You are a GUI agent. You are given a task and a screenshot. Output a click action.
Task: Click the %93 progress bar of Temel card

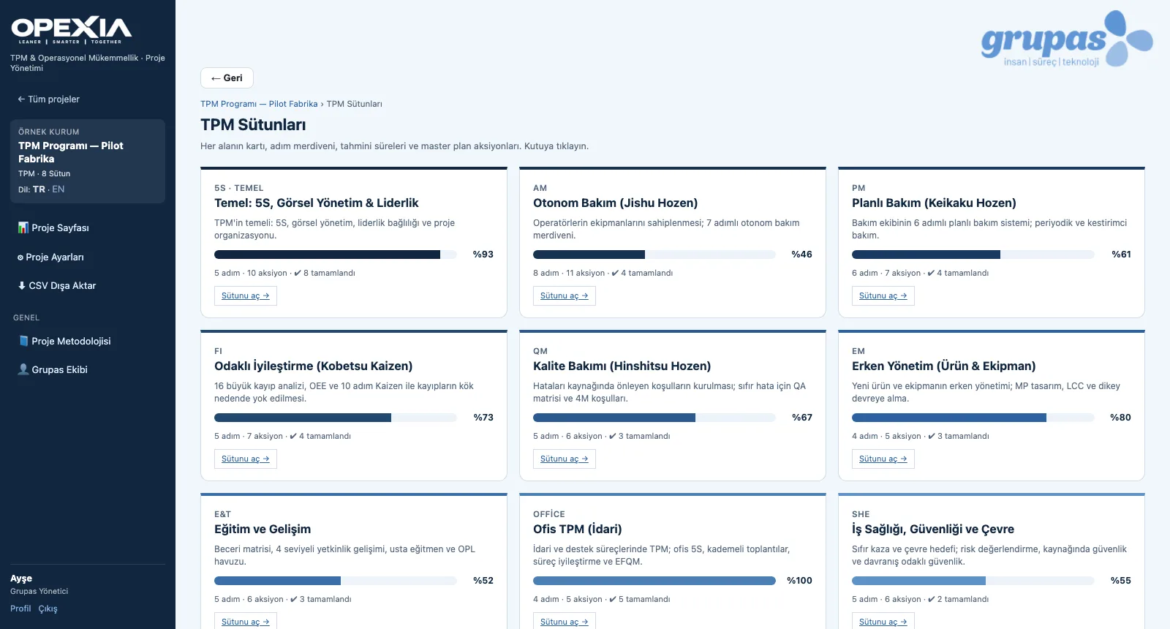coord(336,255)
